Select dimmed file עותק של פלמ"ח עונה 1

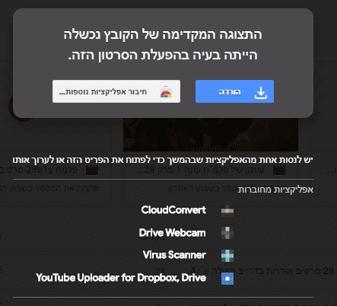pyautogui.click(x=200, y=170)
